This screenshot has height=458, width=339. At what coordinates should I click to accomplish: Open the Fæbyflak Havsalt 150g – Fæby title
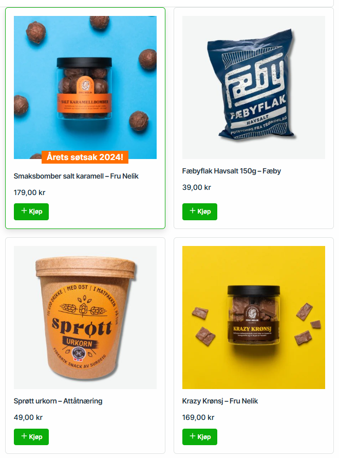232,171
